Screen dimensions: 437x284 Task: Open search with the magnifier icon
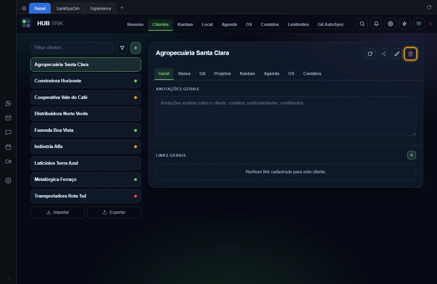[362, 24]
